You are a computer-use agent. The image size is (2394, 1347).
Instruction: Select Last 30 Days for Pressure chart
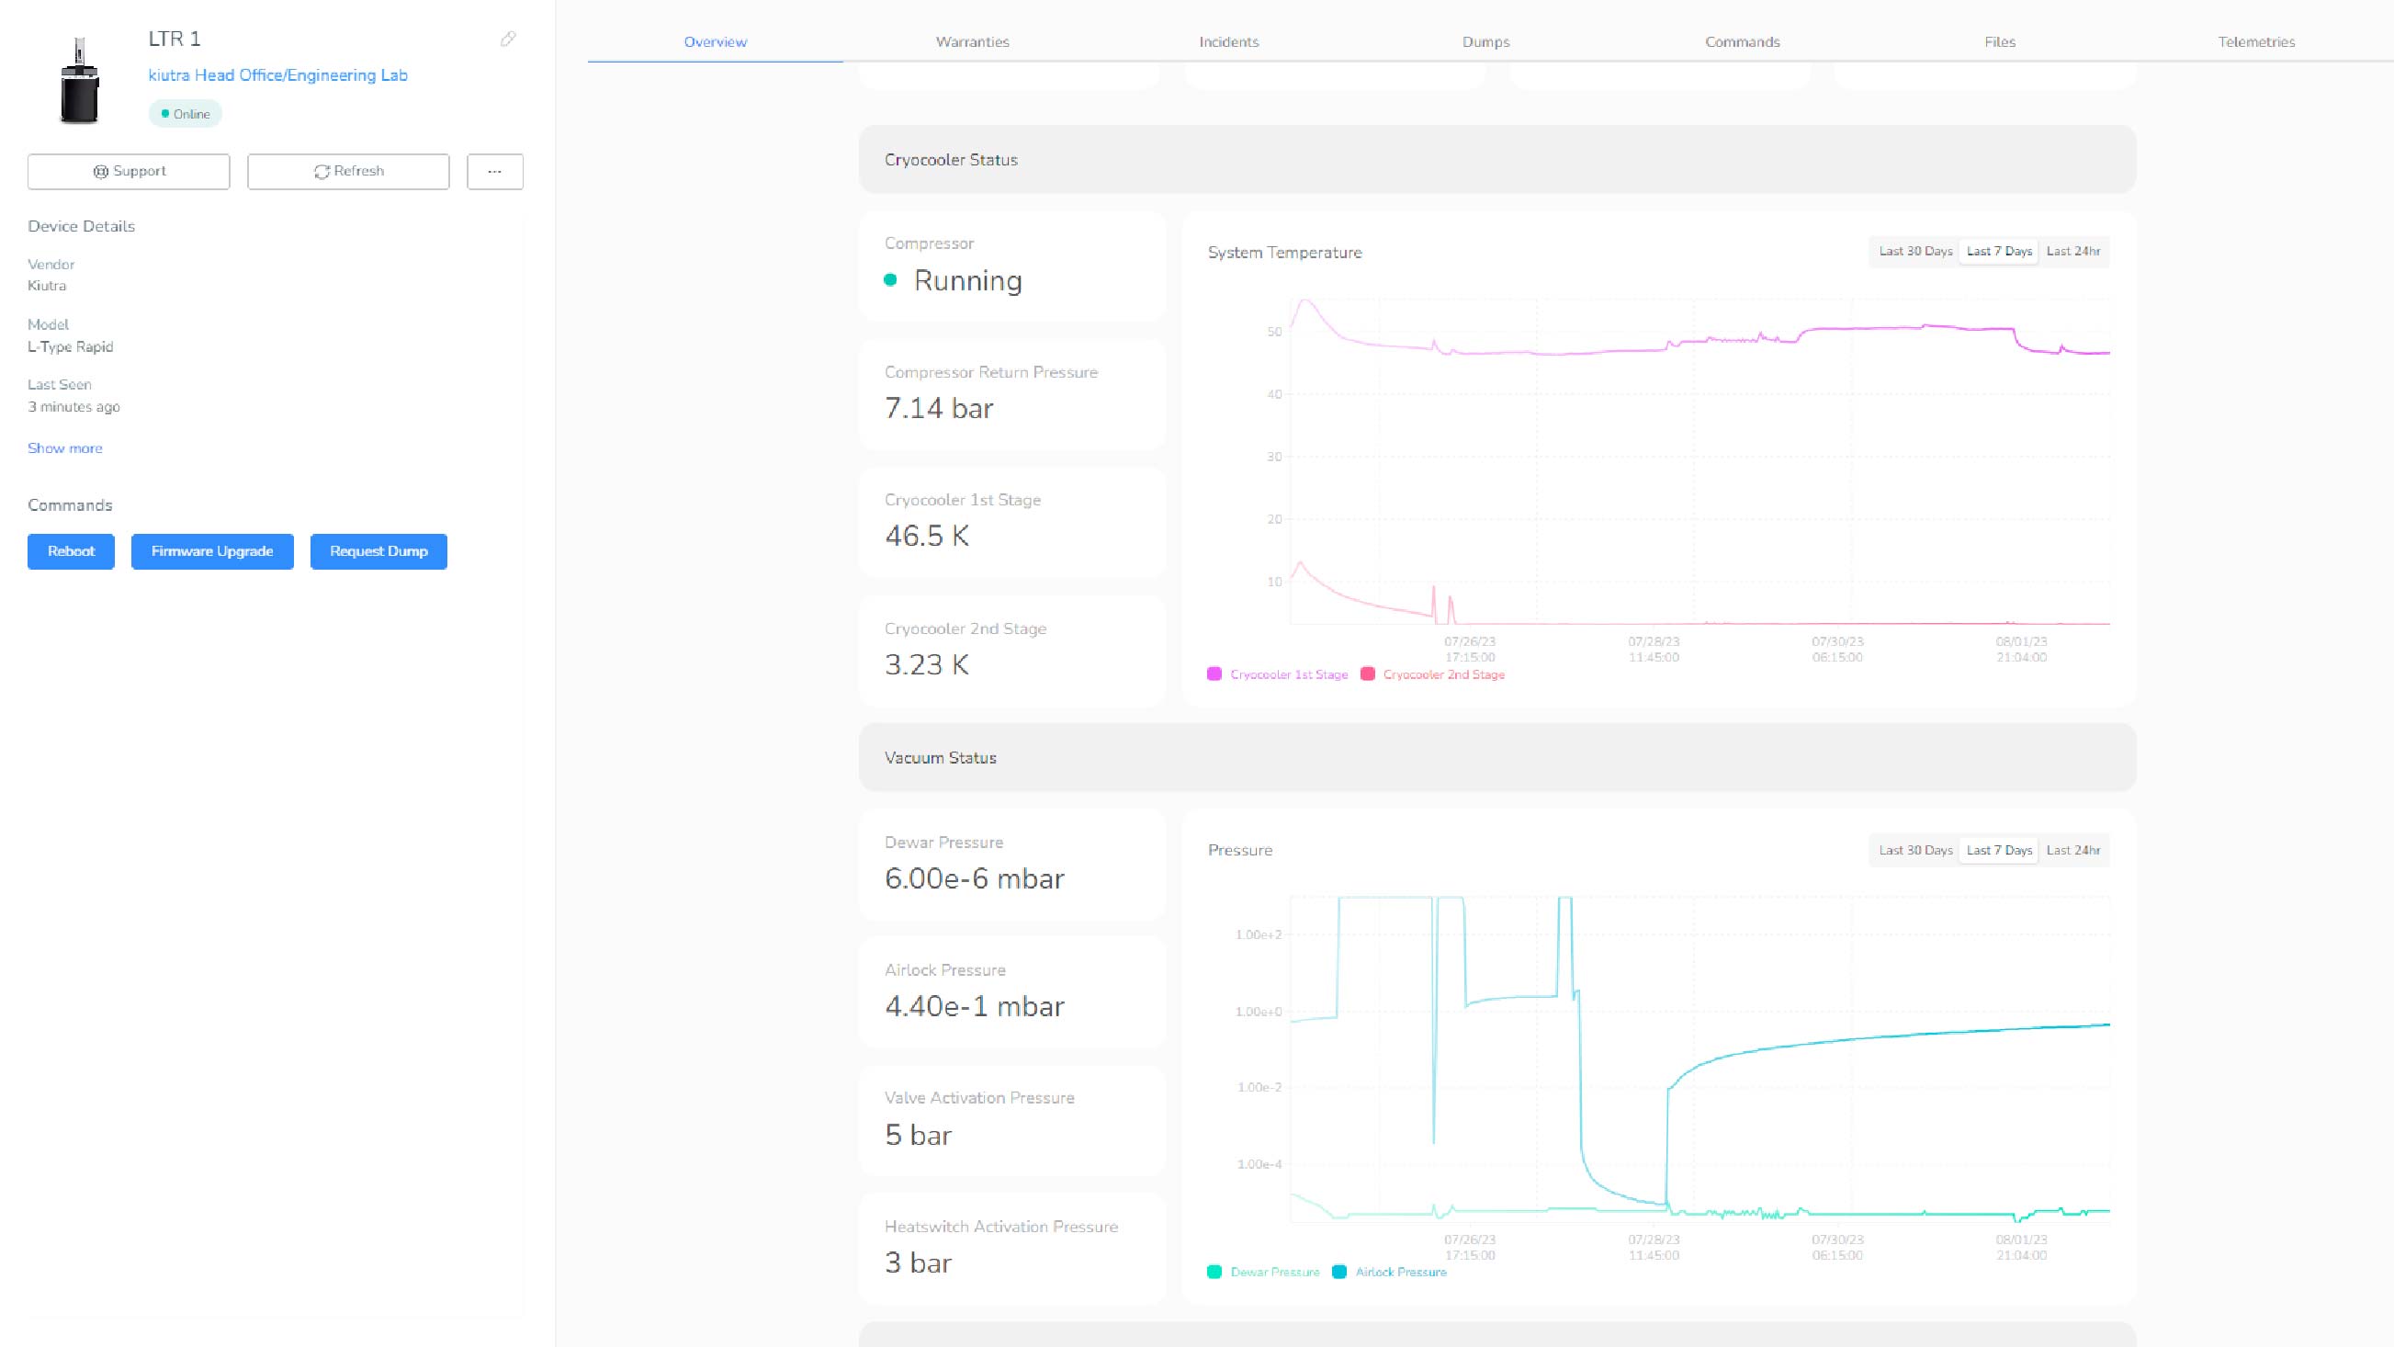[1914, 851]
